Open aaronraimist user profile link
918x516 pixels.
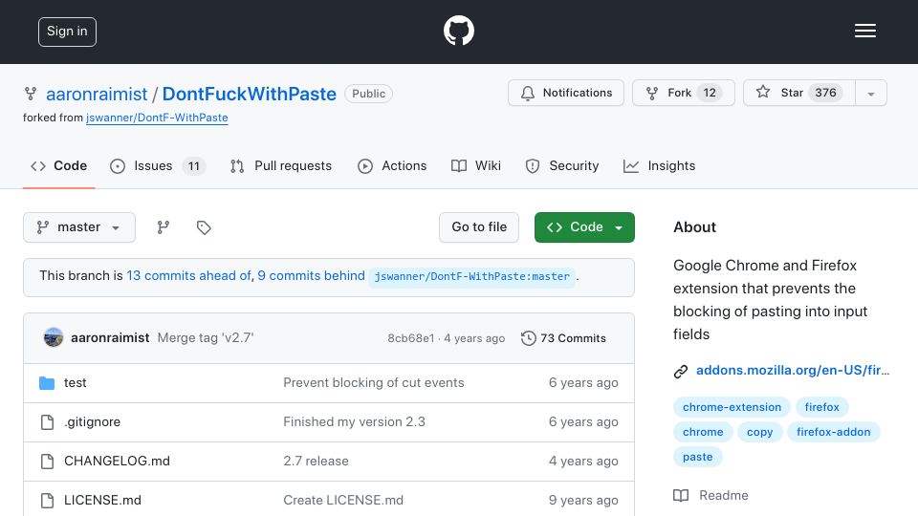click(x=97, y=94)
